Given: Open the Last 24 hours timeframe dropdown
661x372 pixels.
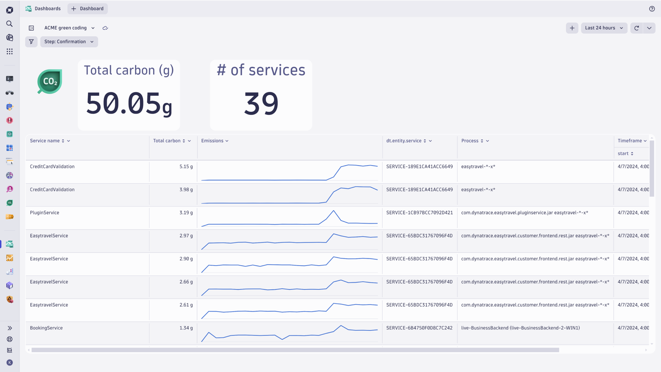Looking at the screenshot, I should point(604,28).
